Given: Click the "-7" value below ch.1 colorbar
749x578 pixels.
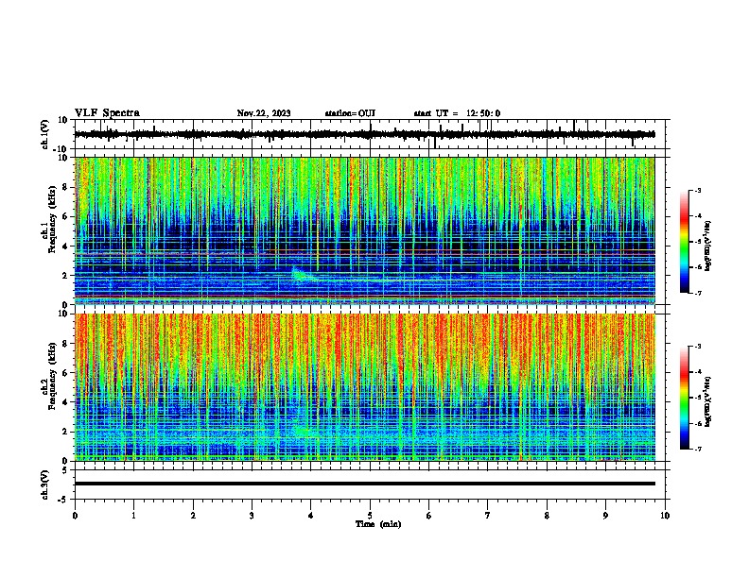Looking at the screenshot, I should [698, 293].
